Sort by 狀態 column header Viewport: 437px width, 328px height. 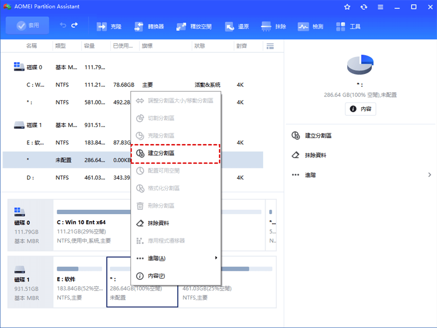(200, 46)
